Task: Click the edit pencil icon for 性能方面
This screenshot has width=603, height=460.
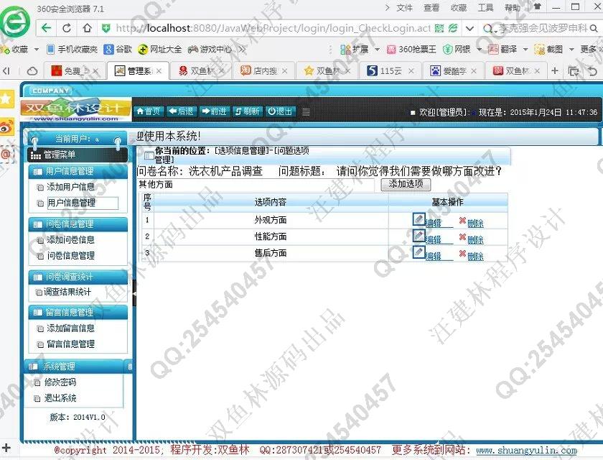Action: point(419,236)
